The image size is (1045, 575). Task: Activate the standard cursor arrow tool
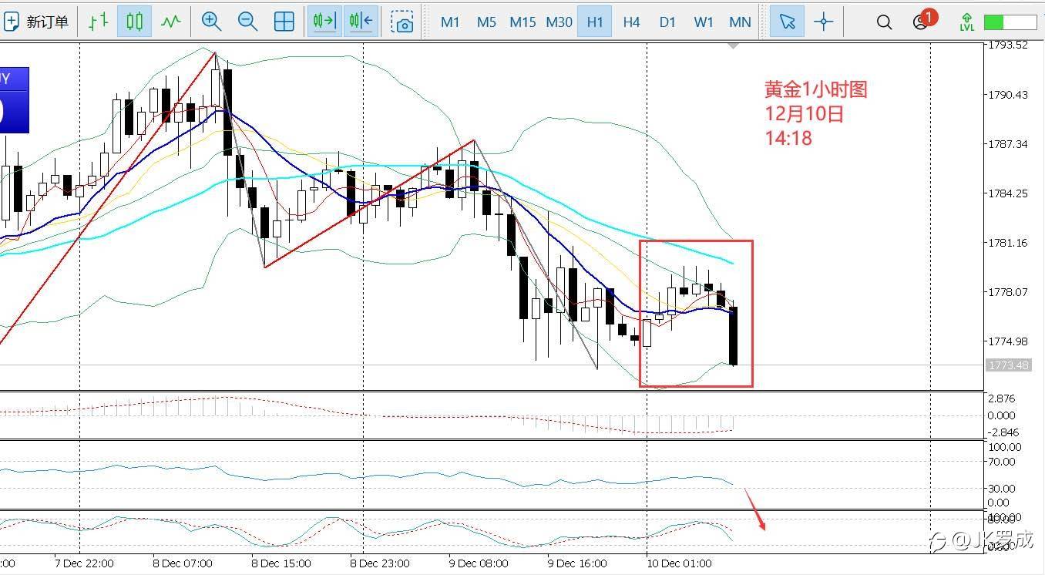787,22
